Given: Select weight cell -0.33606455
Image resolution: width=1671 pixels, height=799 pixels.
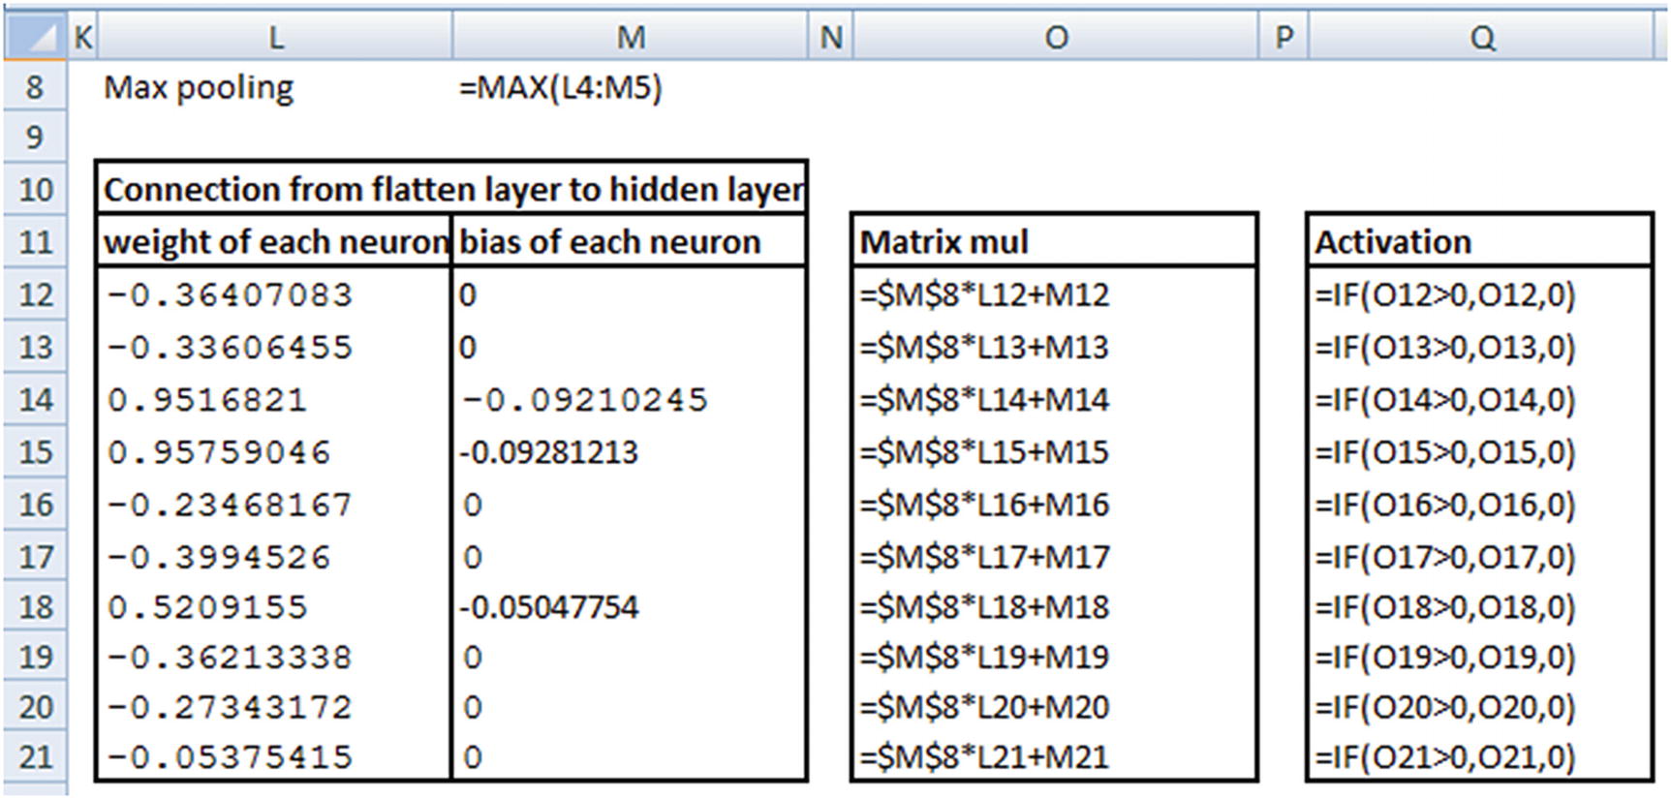Looking at the screenshot, I should [275, 347].
